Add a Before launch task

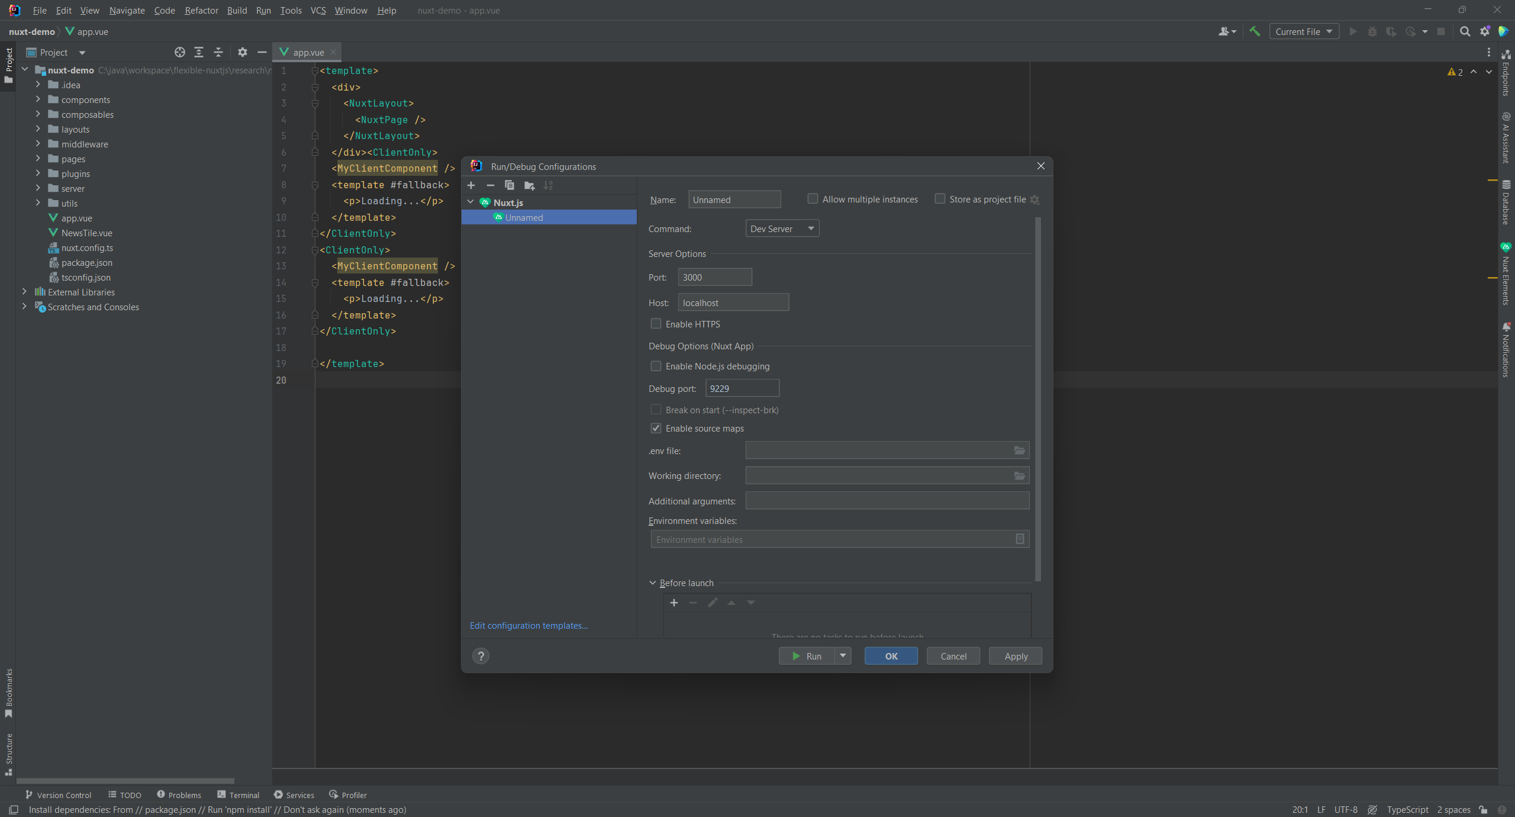tap(673, 603)
